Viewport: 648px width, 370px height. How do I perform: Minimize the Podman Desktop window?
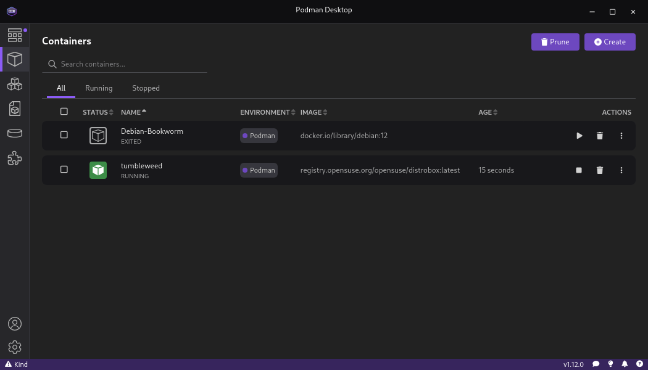(592, 12)
